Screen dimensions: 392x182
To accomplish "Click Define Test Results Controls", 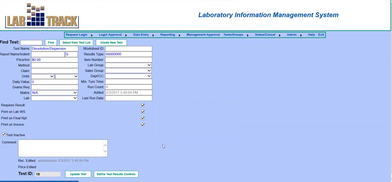I will [116, 174].
